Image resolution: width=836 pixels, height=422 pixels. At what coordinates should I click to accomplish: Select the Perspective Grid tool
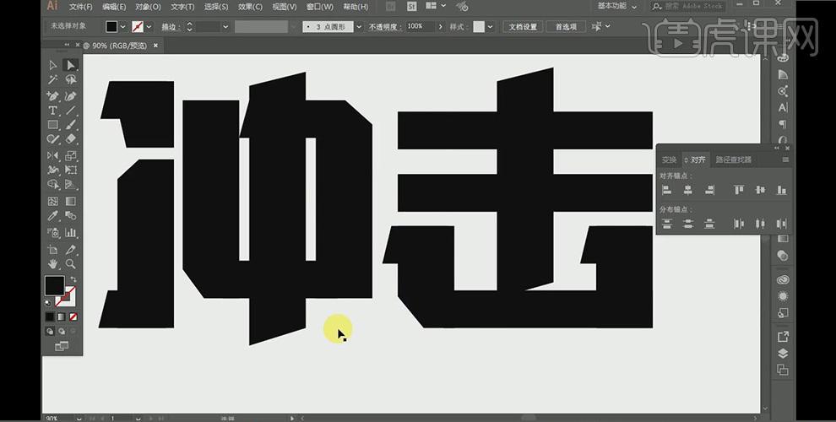click(x=70, y=184)
